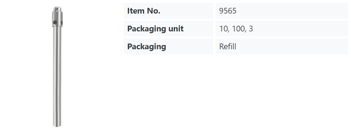Click the narrow top cap of the shaft

click(57, 9)
